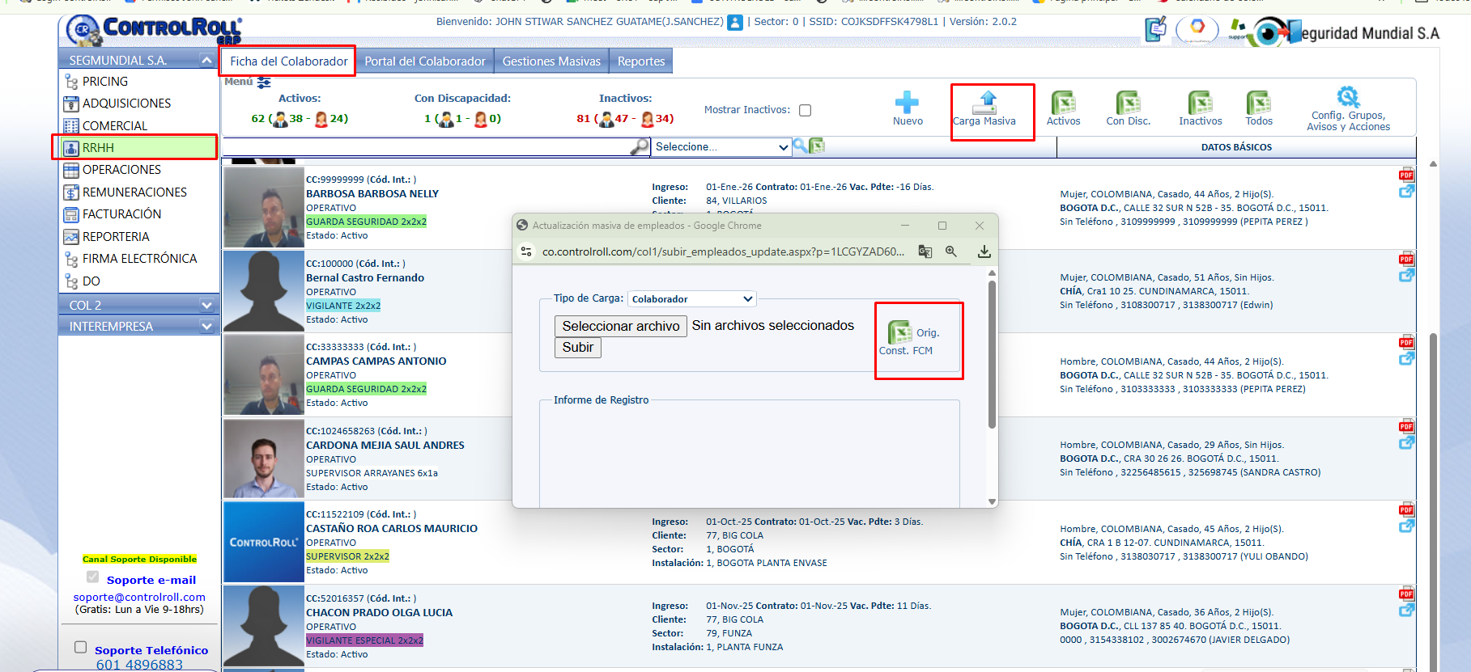Screen dimensions: 1471x672
Task: Open Config. Grupos, Avisos y Acciones gear icon
Action: pos(1348,97)
